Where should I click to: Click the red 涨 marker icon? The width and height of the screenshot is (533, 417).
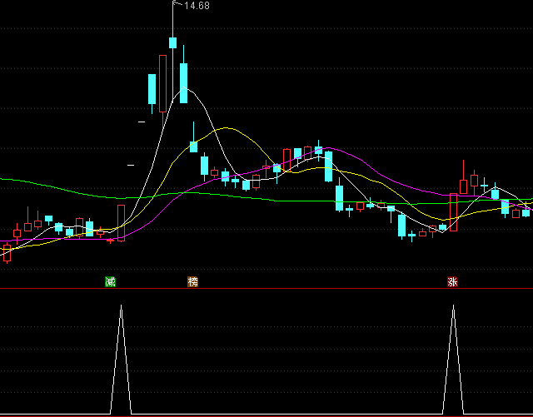click(x=452, y=281)
